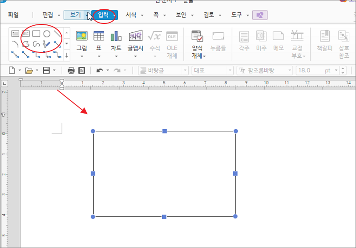Click the open folder icon
This screenshot has width=356, height=248.
pos(29,70)
